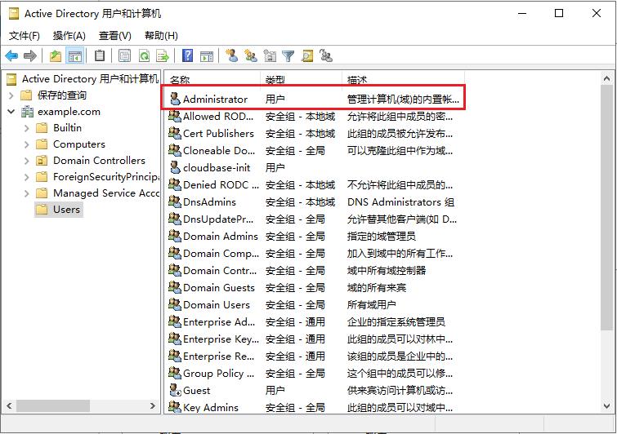
Task: Click the clipboard icon in toolbar
Action: [x=100, y=55]
